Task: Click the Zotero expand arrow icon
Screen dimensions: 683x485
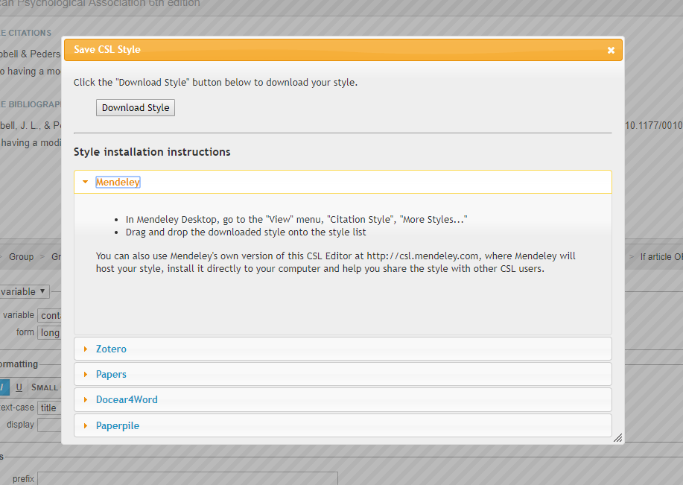Action: coord(86,349)
